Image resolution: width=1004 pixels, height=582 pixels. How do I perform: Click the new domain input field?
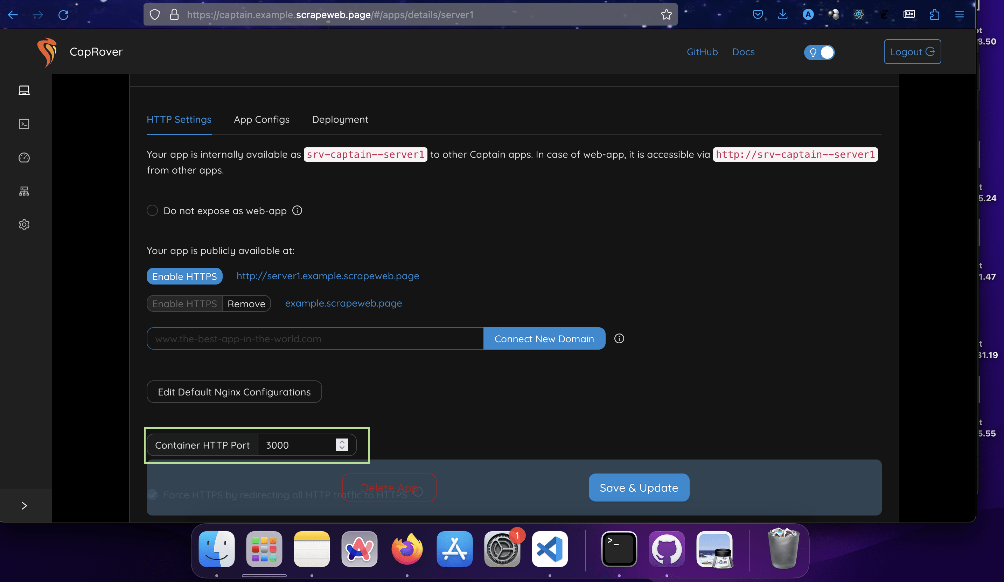pos(315,339)
